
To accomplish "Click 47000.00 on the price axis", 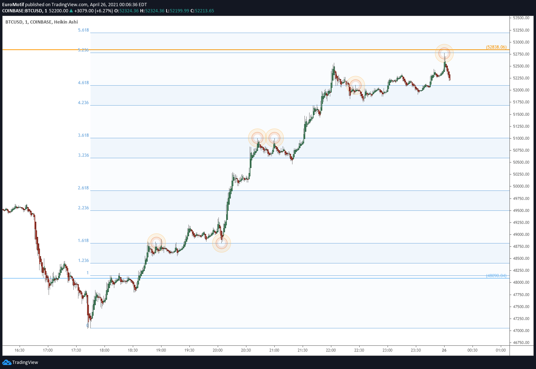I will click(521, 331).
